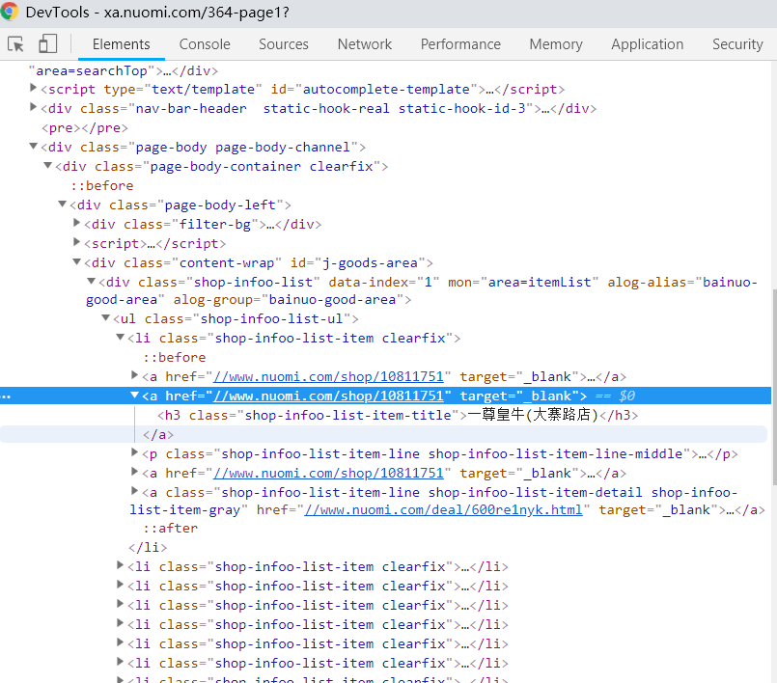
Task: Expand the script node under filter-bg
Action: (76, 242)
